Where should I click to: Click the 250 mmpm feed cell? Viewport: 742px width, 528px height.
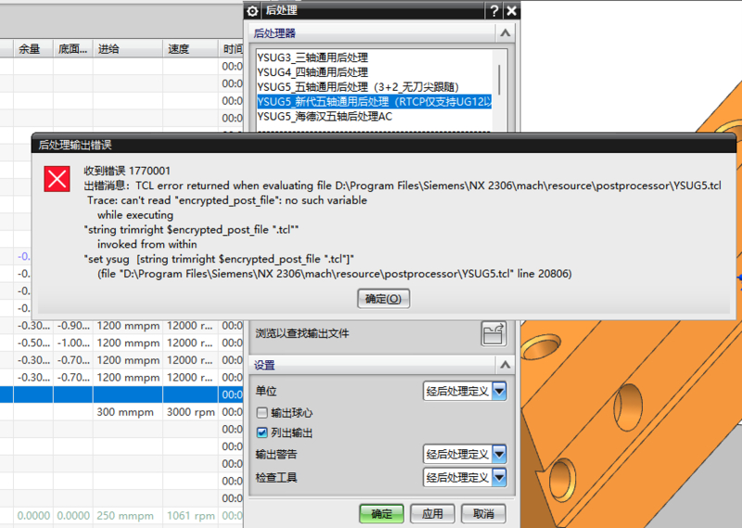[x=128, y=516]
